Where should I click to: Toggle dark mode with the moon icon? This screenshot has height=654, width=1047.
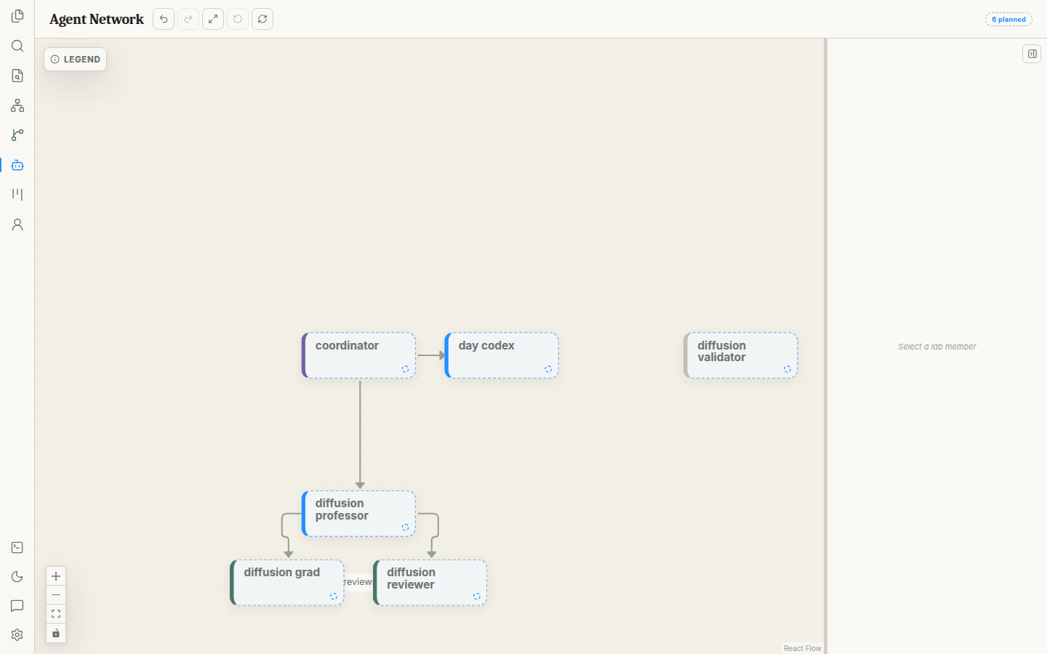point(17,577)
